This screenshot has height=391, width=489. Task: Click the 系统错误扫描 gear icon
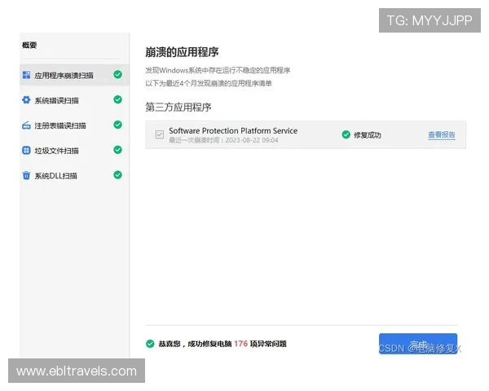[x=27, y=99]
